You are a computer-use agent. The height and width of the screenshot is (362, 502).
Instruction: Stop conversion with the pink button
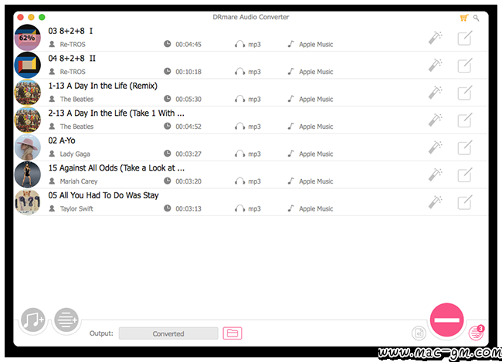pos(446,320)
